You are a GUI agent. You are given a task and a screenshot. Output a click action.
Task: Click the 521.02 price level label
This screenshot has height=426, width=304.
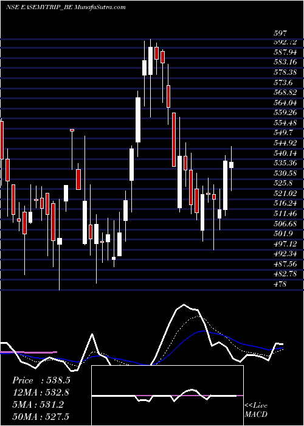285,193
